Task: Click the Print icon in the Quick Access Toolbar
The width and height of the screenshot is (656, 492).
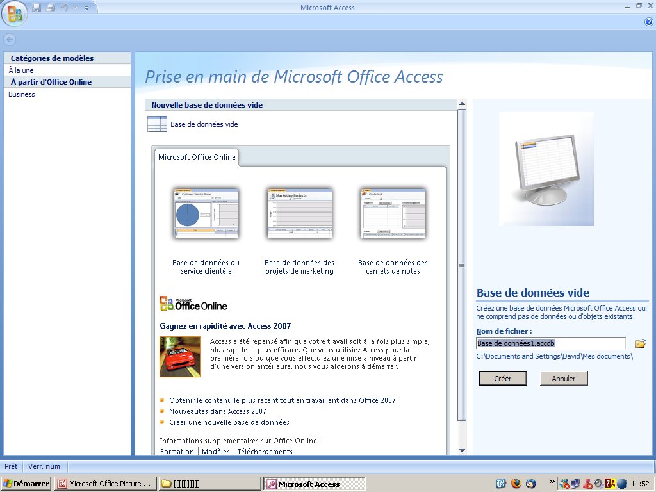Action: click(x=51, y=8)
